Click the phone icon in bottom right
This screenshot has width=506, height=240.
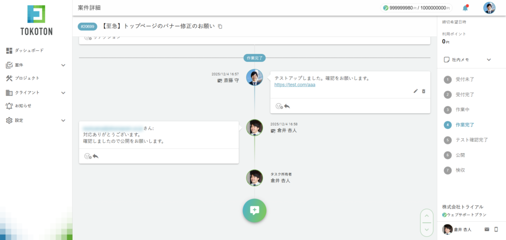click(496, 229)
